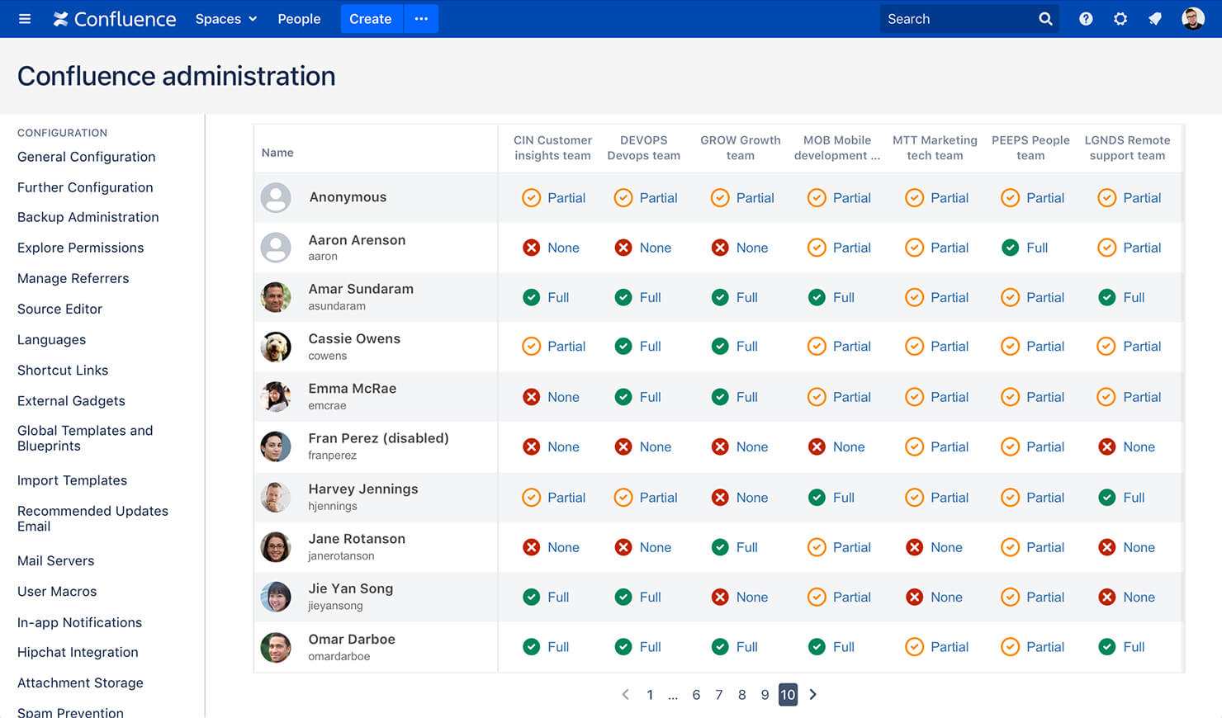The image size is (1222, 718).
Task: Open Backup Administration
Action: [88, 217]
